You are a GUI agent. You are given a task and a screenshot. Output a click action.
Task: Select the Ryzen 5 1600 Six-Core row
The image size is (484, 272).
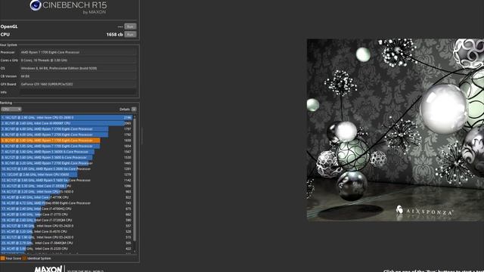67,181
